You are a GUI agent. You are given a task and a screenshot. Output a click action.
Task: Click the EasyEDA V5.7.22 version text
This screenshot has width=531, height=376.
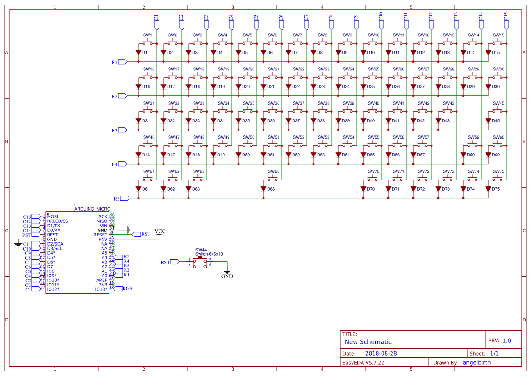click(x=363, y=362)
